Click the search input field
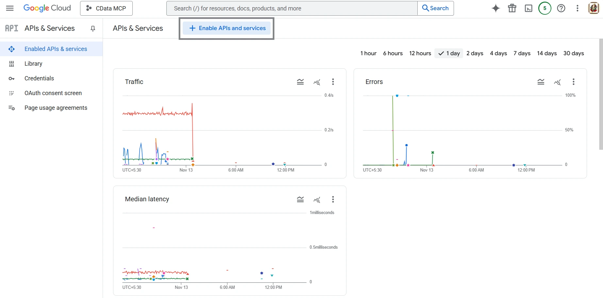Image resolution: width=603 pixels, height=298 pixels. tap(291, 8)
